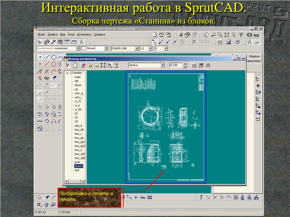Click the scale field showing 0.238
Screen dimensions: 290x217
tap(176, 65)
